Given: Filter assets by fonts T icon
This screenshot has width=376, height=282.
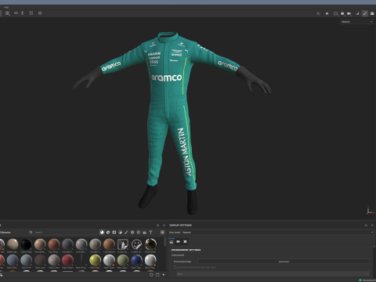Looking at the screenshot, I should [x=150, y=232].
